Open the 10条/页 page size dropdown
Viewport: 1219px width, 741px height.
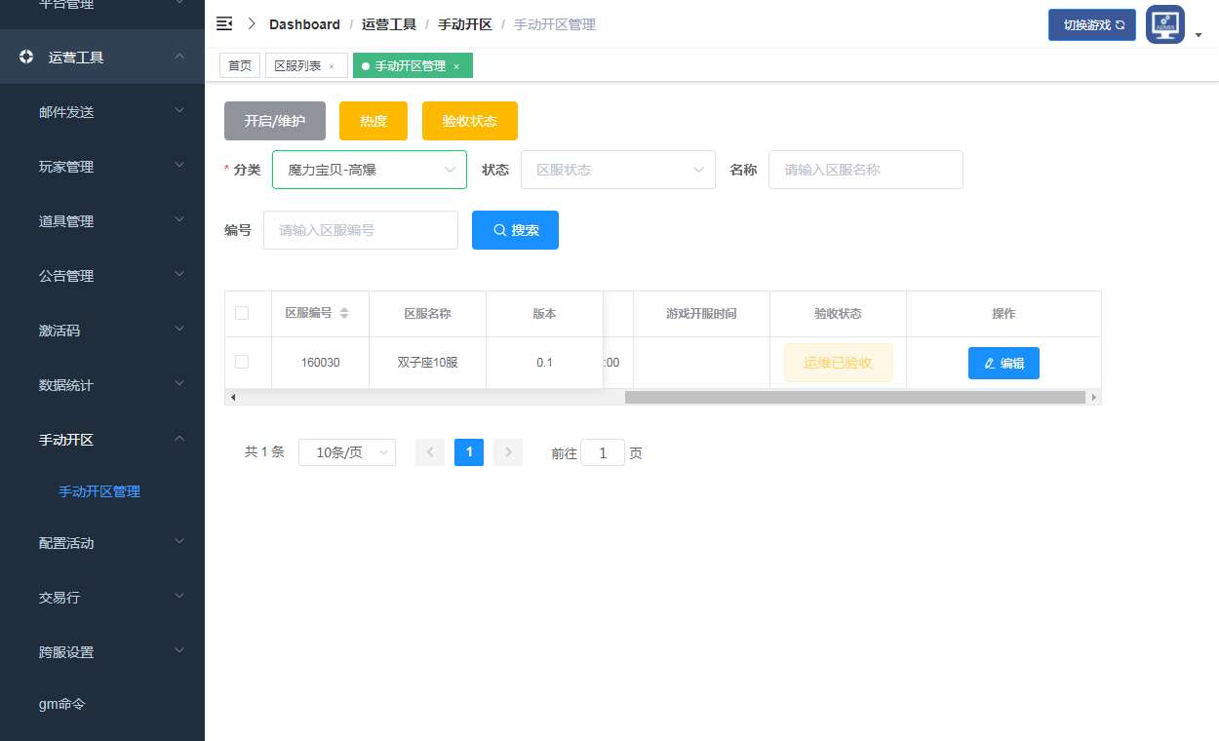pyautogui.click(x=346, y=452)
